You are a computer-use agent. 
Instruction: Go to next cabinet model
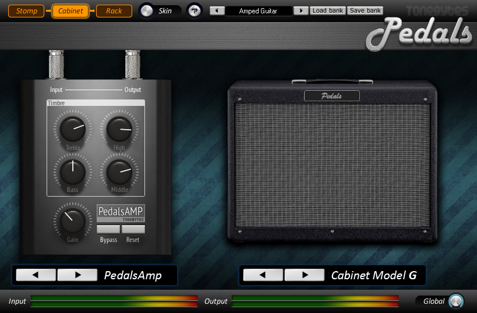(x=304, y=275)
